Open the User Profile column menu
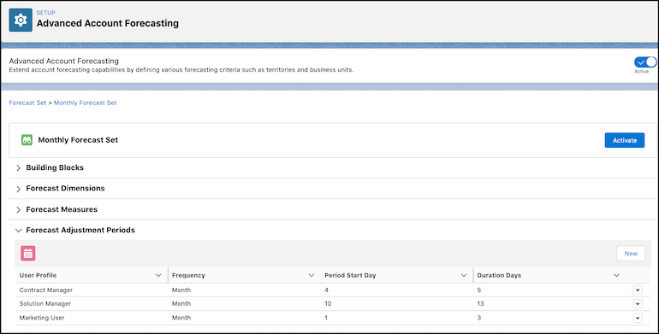Screen dimensions: 659x334 (158, 276)
